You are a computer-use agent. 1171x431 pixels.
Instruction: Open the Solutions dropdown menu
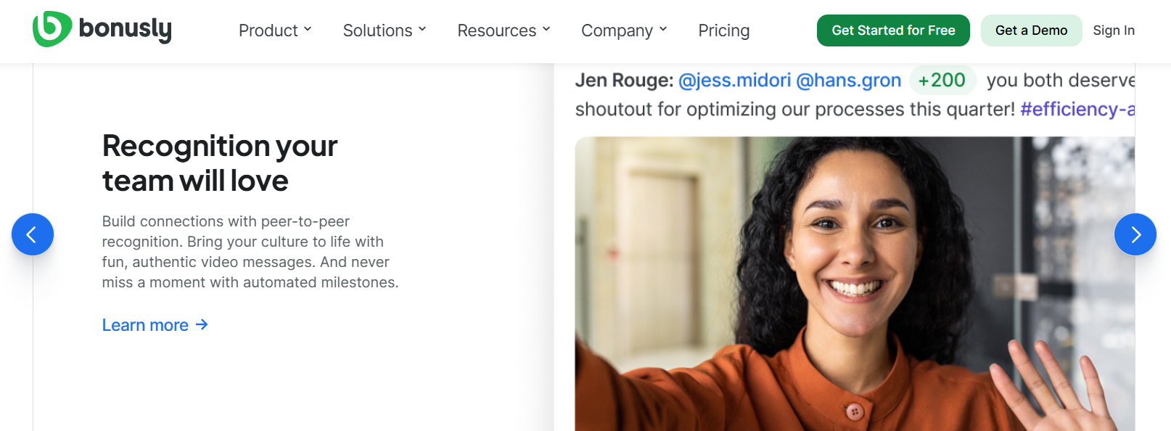point(384,30)
